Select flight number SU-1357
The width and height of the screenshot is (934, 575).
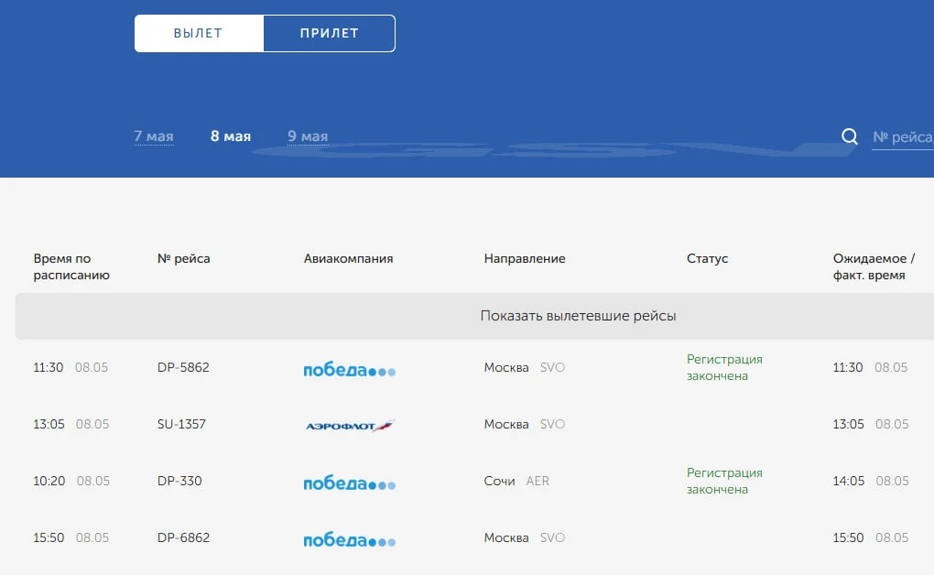(181, 424)
